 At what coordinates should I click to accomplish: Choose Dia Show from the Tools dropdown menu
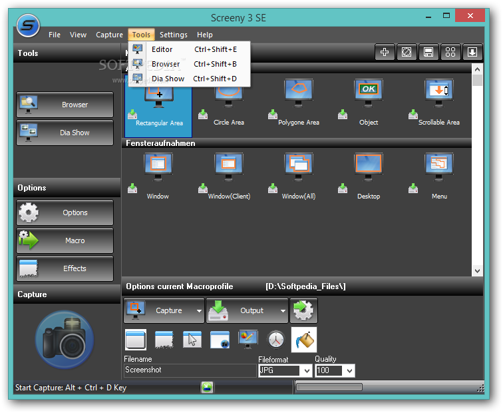(x=189, y=79)
